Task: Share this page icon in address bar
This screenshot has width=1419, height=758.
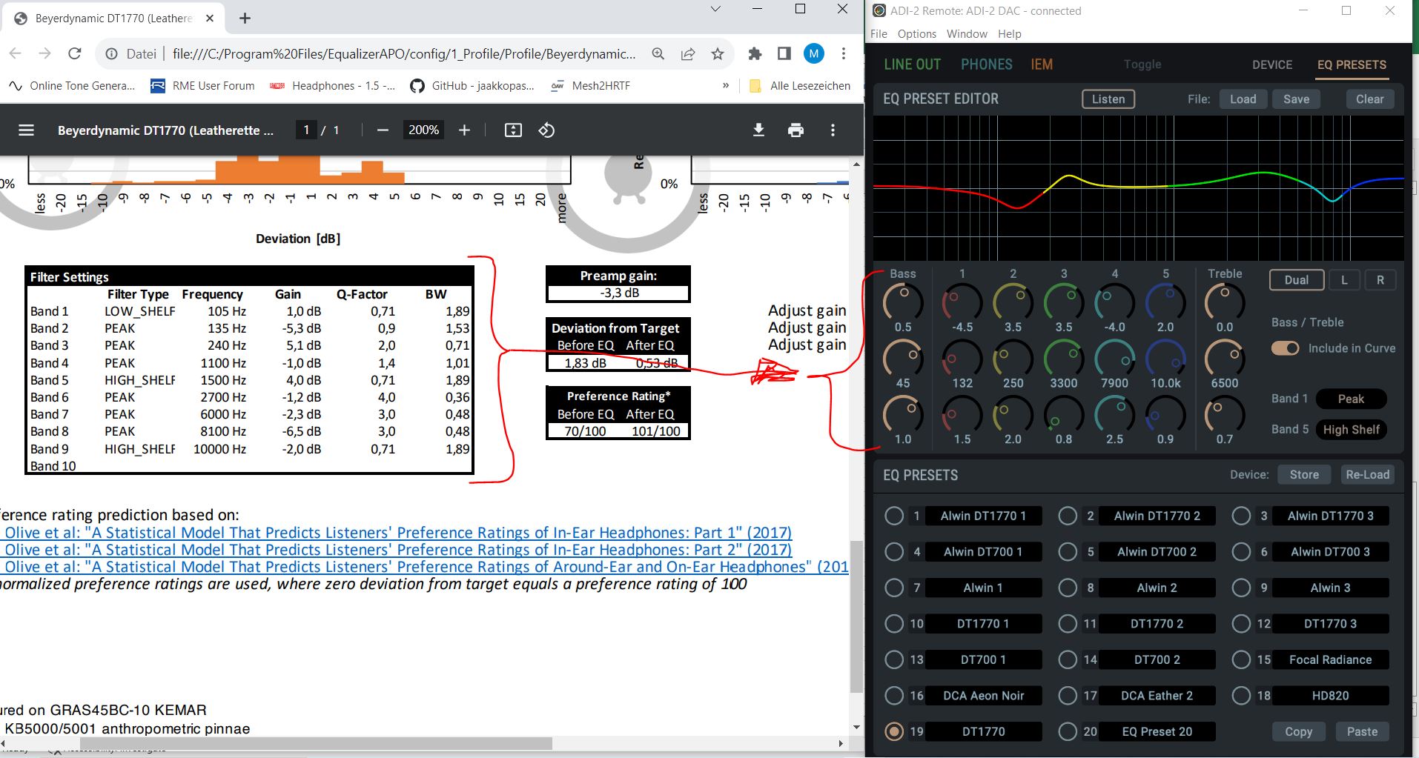Action: pos(688,53)
